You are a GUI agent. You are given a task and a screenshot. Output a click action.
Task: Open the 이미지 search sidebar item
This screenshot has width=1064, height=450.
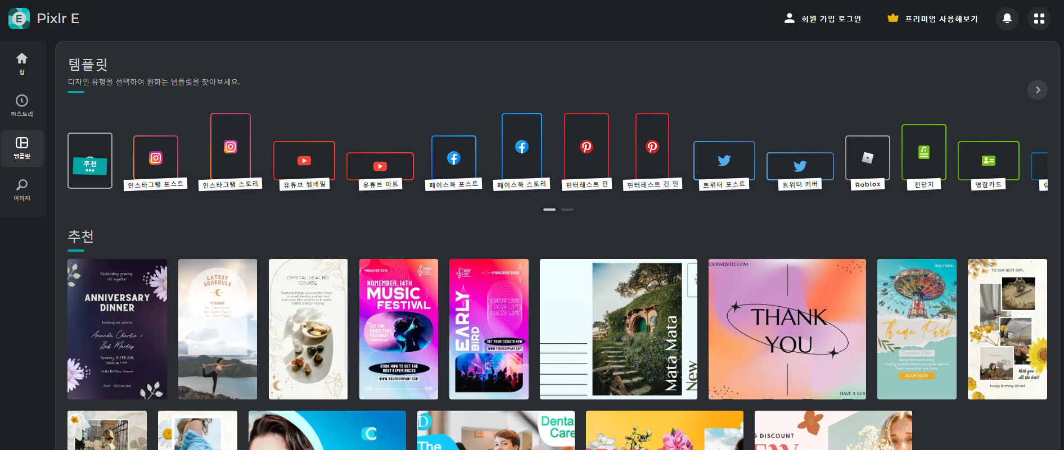(x=22, y=190)
